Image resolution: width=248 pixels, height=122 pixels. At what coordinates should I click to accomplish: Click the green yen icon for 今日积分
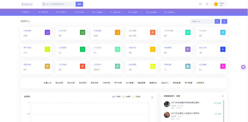pos(117,66)
